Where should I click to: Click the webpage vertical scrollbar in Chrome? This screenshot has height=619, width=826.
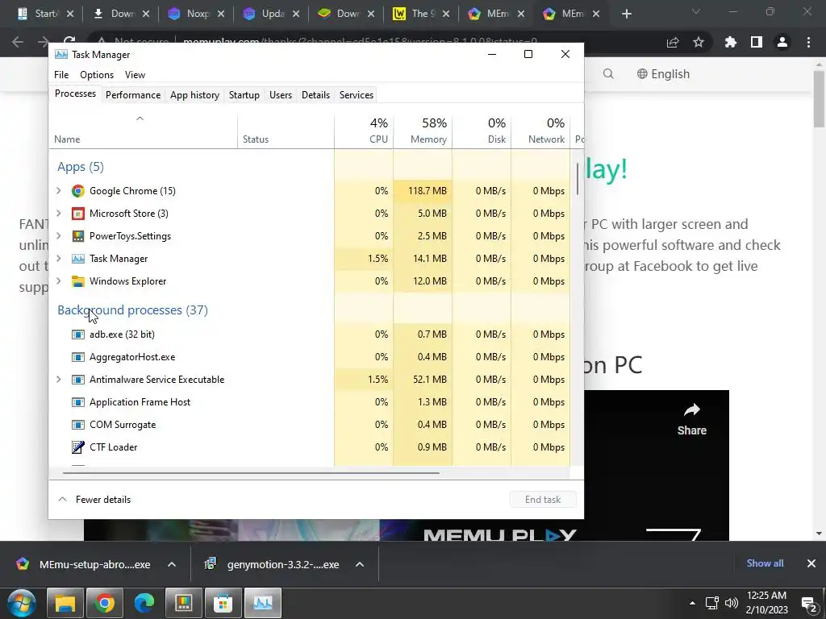click(820, 98)
